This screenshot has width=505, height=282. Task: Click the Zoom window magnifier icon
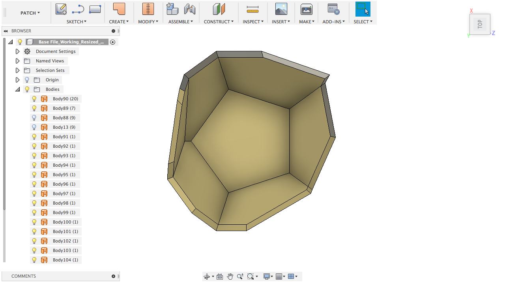(x=250, y=276)
